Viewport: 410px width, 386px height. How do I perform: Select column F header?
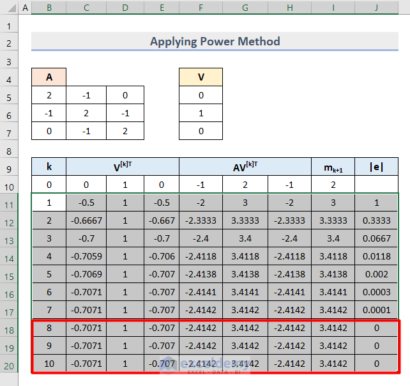click(201, 7)
